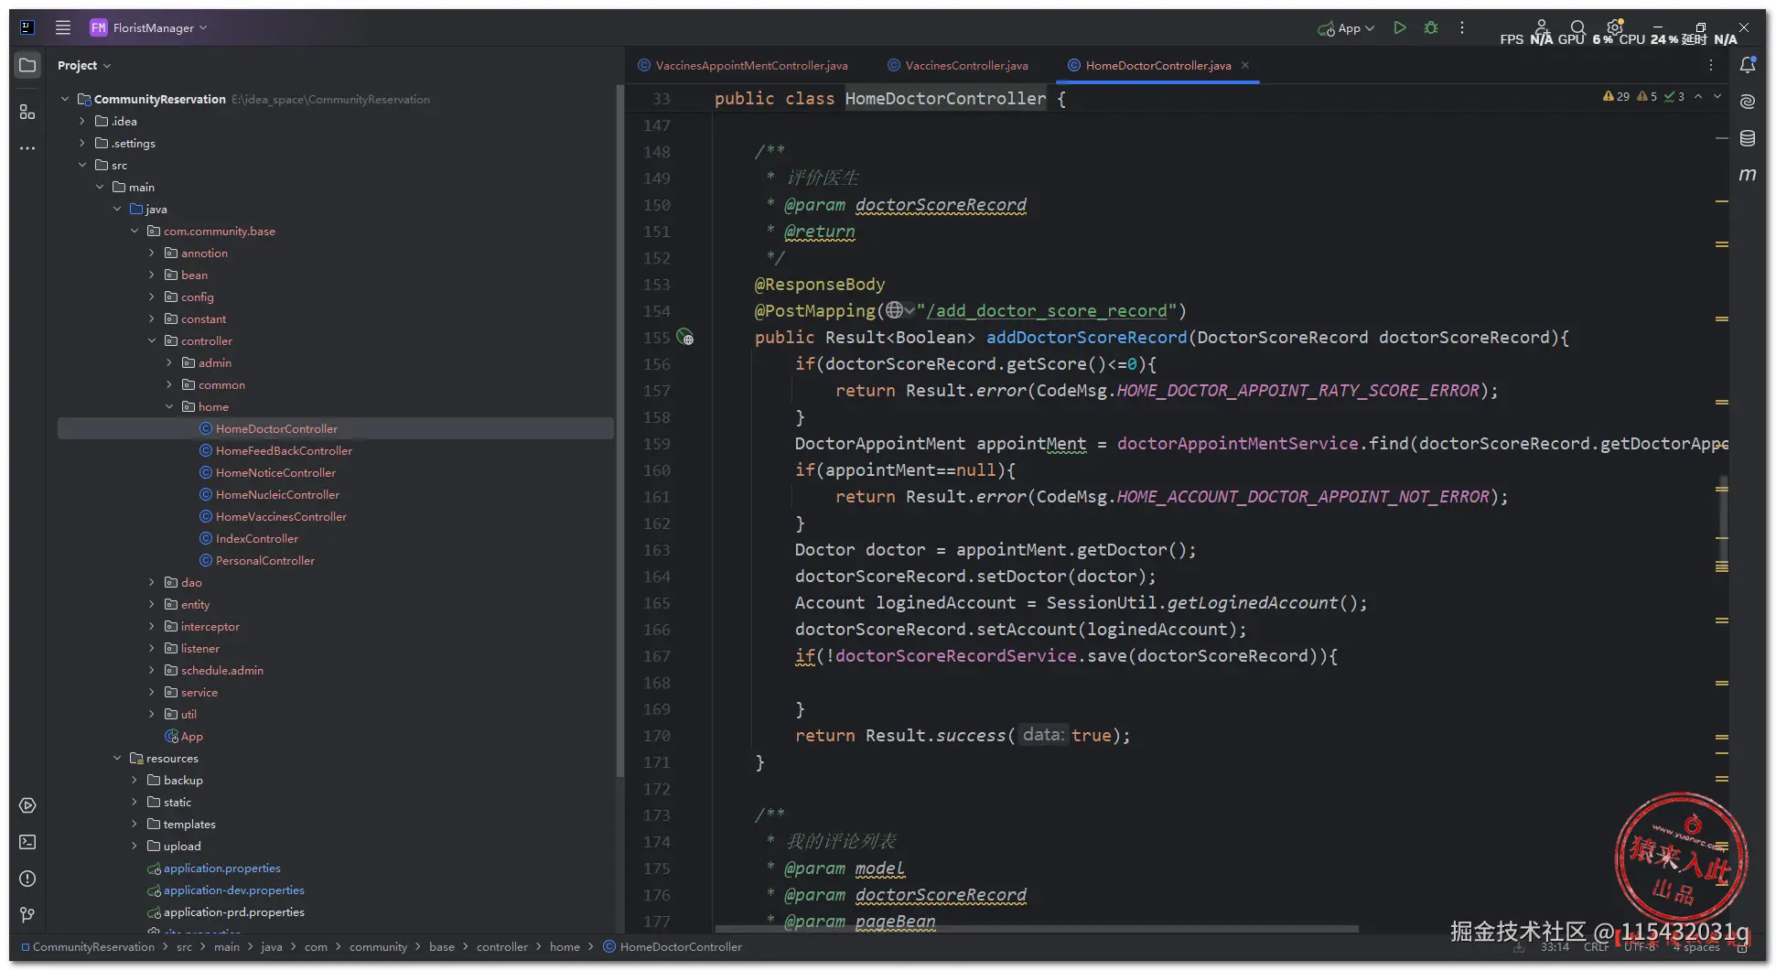Open the main hamburger menu
This screenshot has height=971, width=1776.
pyautogui.click(x=63, y=27)
